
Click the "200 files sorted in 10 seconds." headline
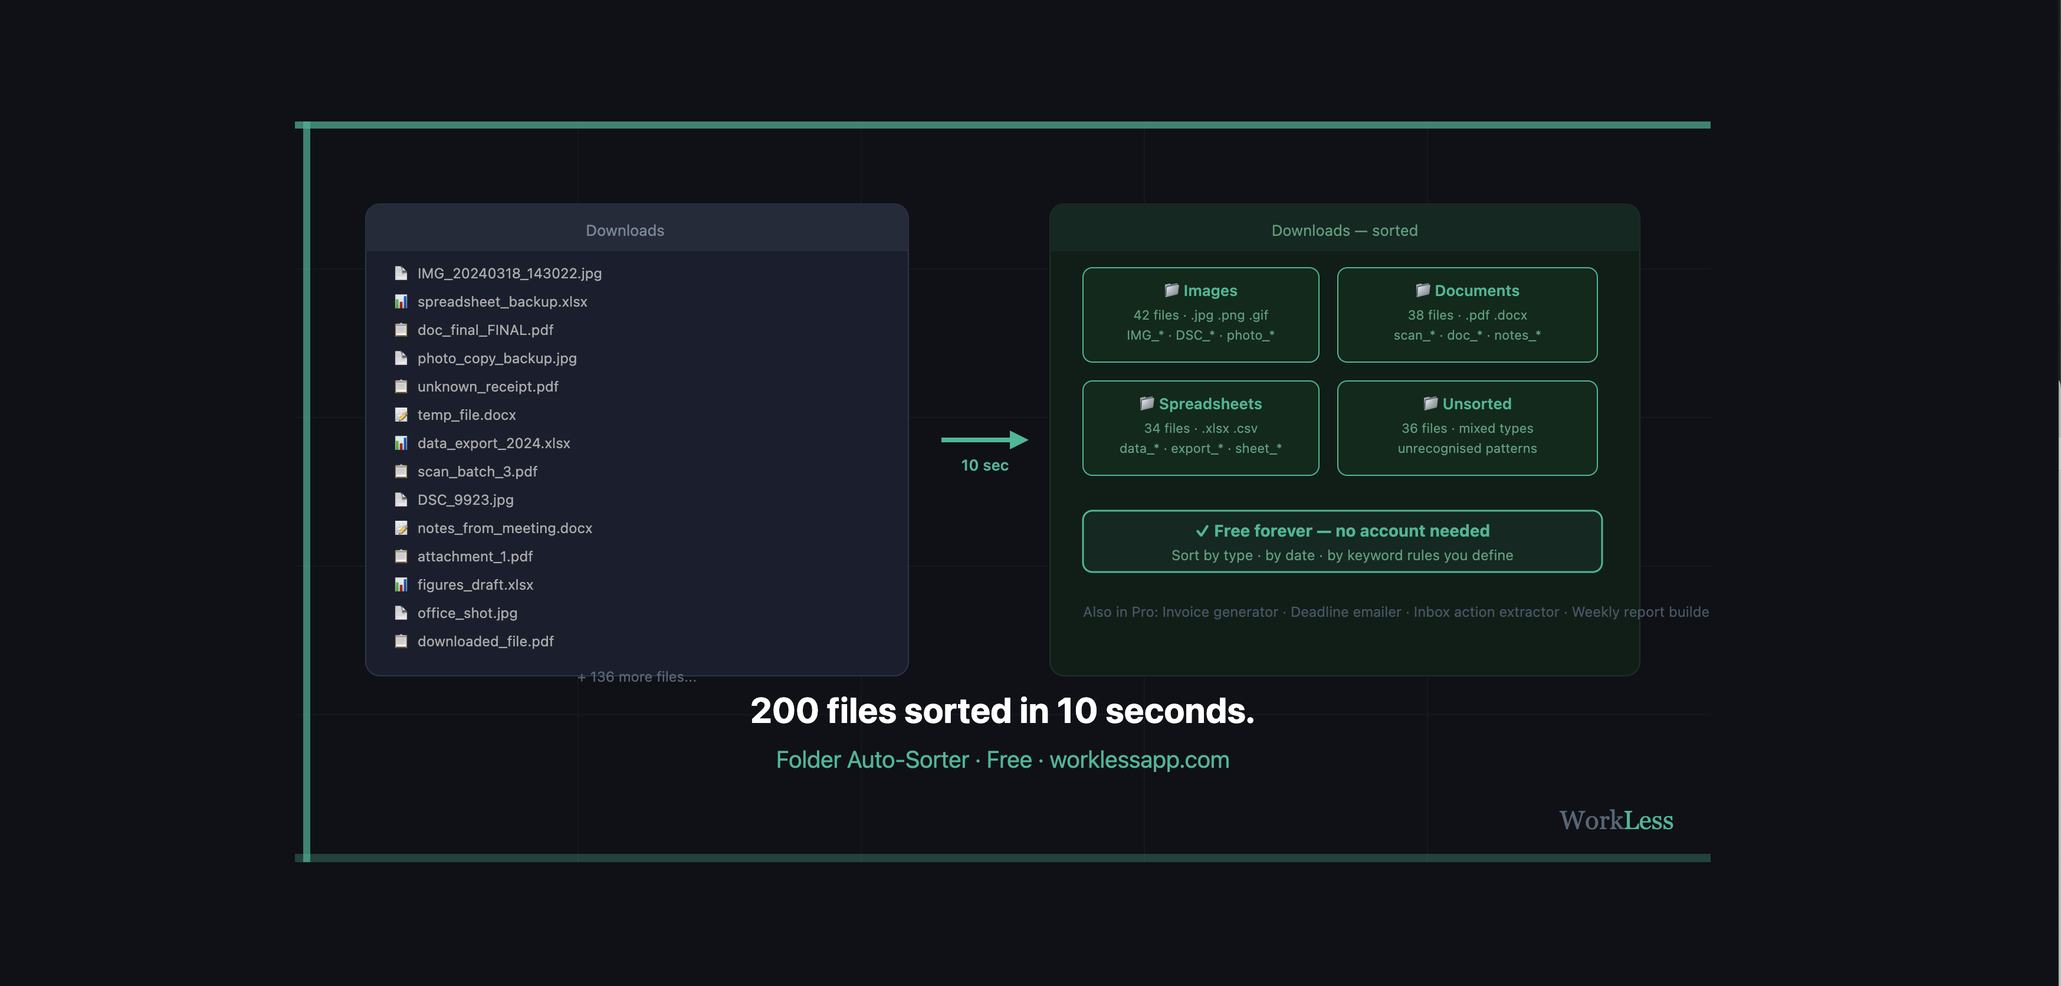pyautogui.click(x=1003, y=711)
